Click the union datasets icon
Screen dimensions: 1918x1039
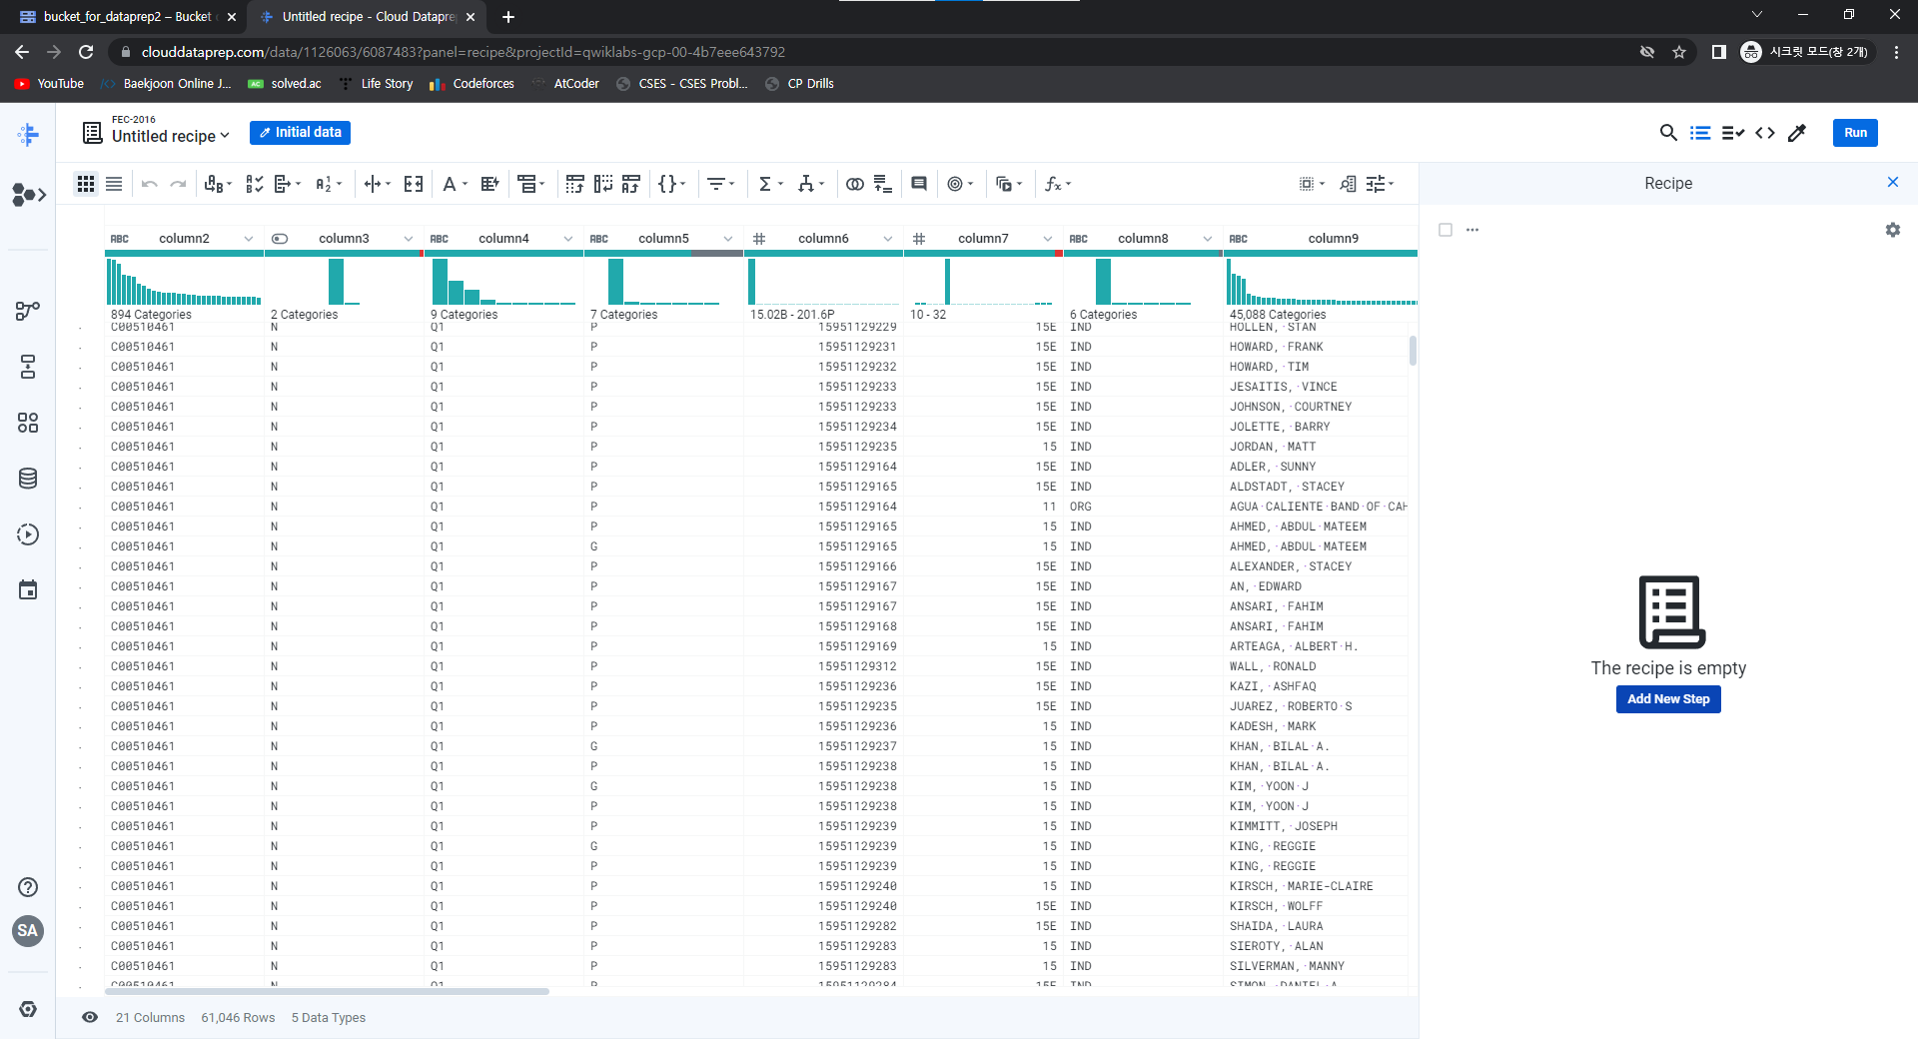883,184
